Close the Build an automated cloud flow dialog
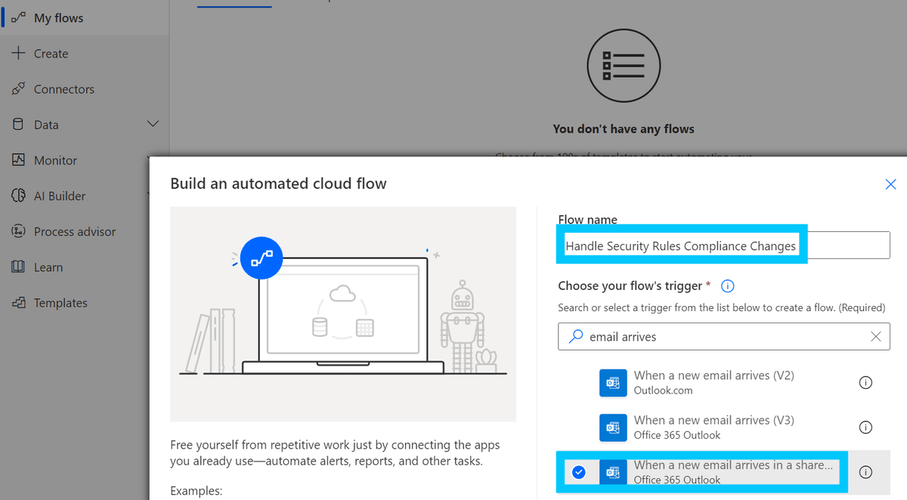 tap(890, 184)
